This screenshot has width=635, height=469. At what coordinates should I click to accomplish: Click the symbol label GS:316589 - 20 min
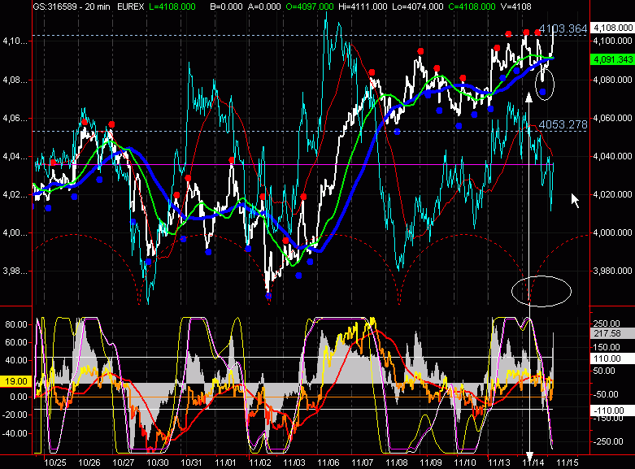click(x=72, y=7)
